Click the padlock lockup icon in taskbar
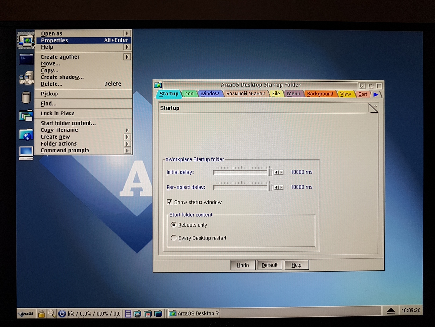435x327 pixels. (x=41, y=313)
